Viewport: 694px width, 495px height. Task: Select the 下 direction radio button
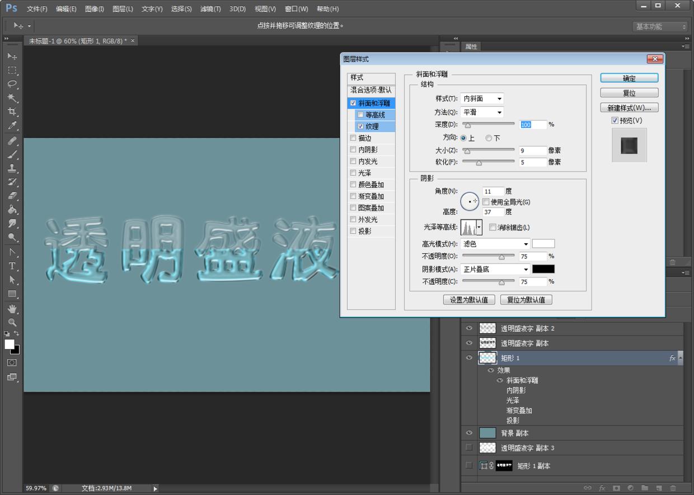point(489,138)
